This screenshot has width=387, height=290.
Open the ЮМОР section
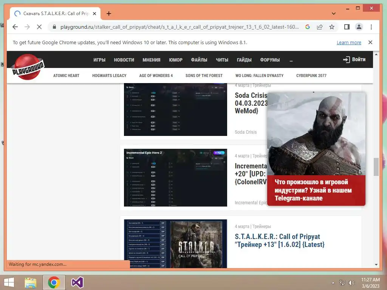[x=176, y=60]
